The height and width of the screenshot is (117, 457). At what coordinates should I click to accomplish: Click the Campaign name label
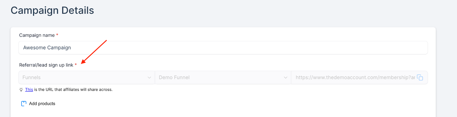[37, 35]
